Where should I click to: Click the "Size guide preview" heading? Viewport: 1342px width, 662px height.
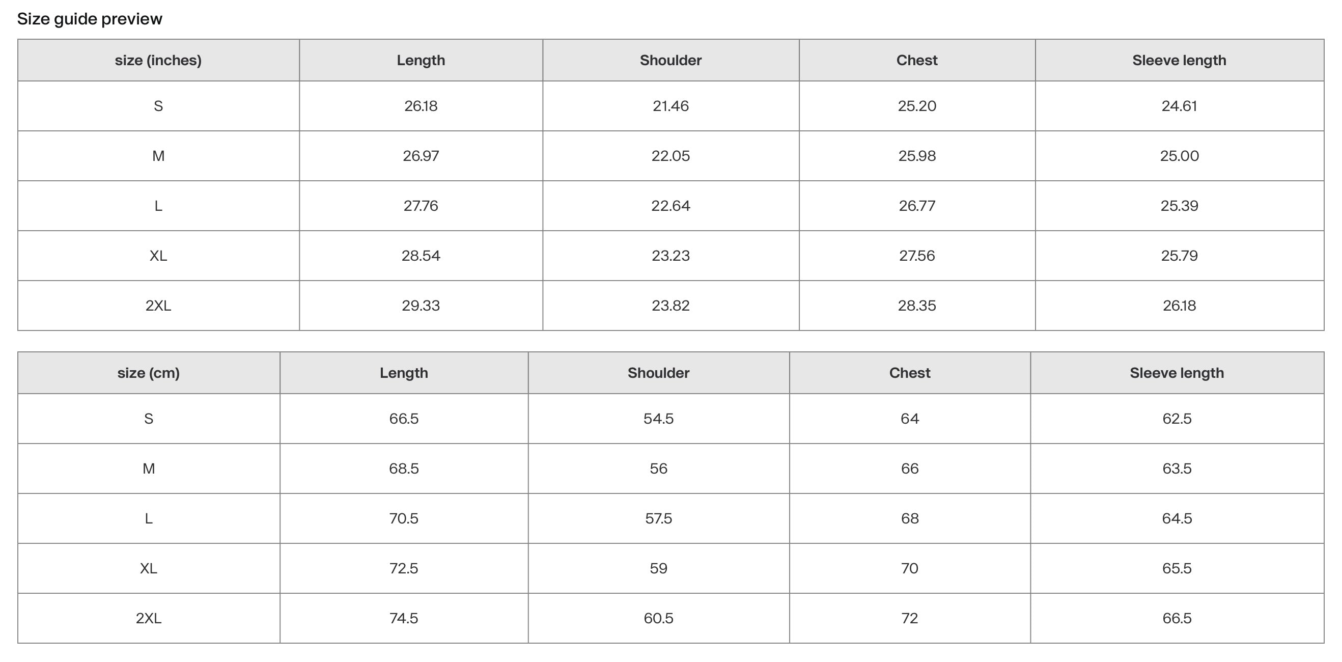pos(90,19)
